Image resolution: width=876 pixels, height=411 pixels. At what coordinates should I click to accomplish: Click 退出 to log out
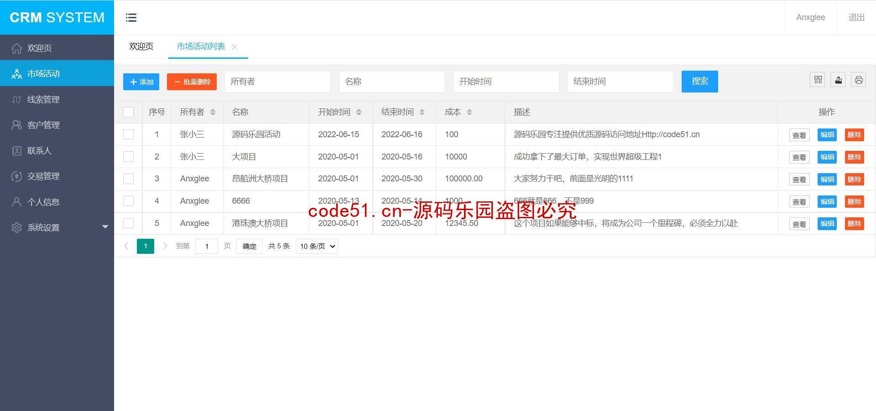[x=856, y=17]
